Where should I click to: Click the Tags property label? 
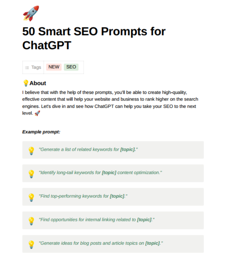click(x=36, y=67)
